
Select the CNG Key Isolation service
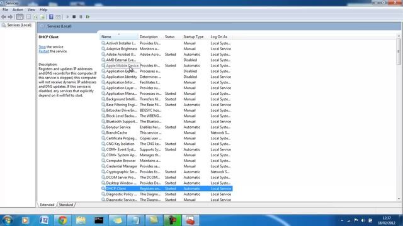166,144
